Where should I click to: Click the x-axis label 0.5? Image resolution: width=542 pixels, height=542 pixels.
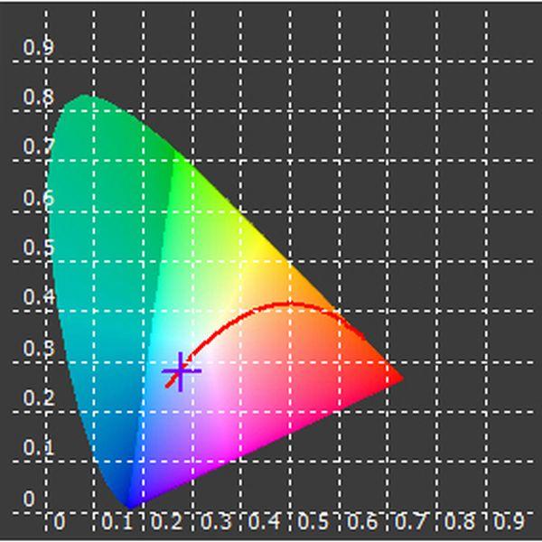click(313, 521)
